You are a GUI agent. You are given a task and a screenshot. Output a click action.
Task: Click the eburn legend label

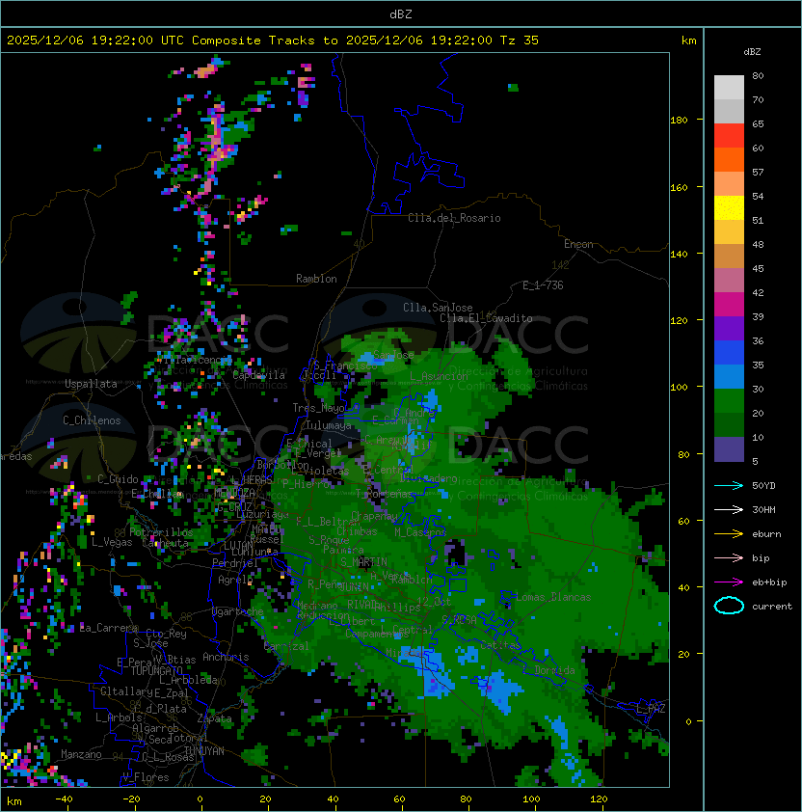pos(766,534)
